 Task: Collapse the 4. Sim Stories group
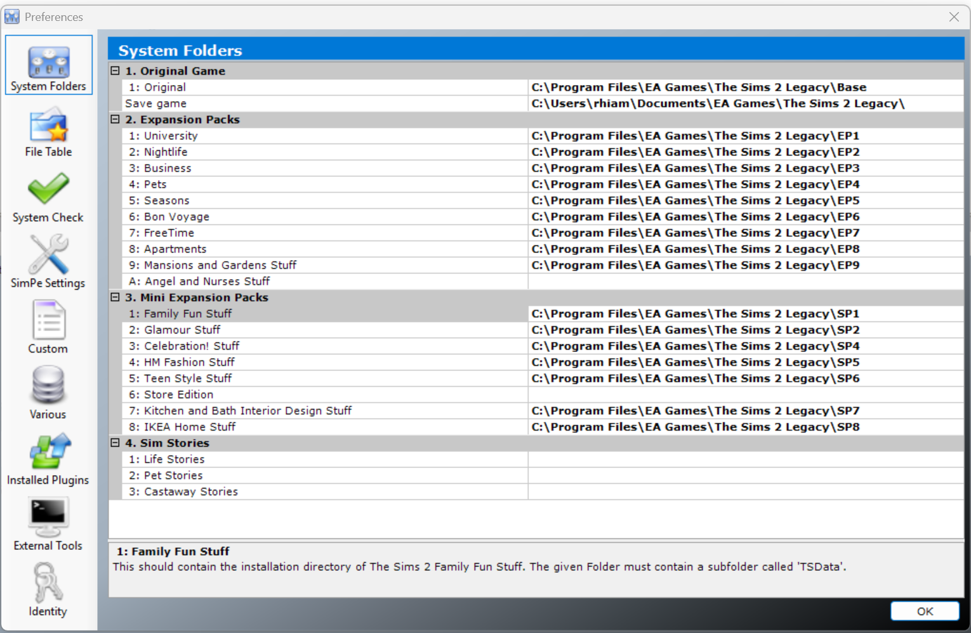click(115, 443)
